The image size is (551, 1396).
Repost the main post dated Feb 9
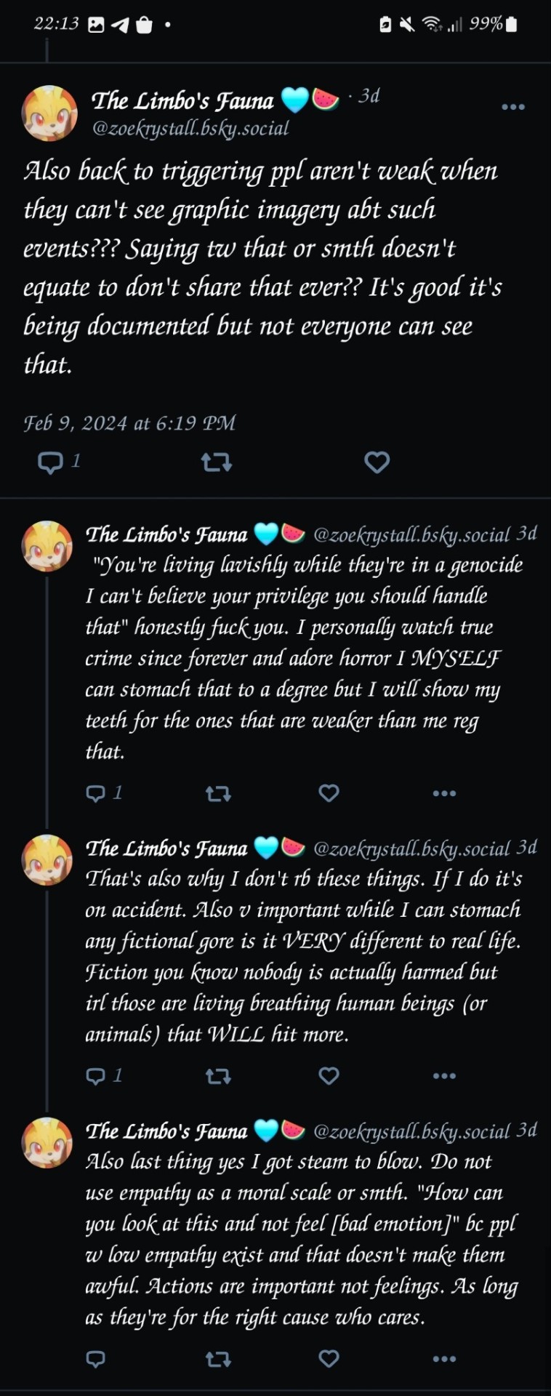click(x=216, y=462)
